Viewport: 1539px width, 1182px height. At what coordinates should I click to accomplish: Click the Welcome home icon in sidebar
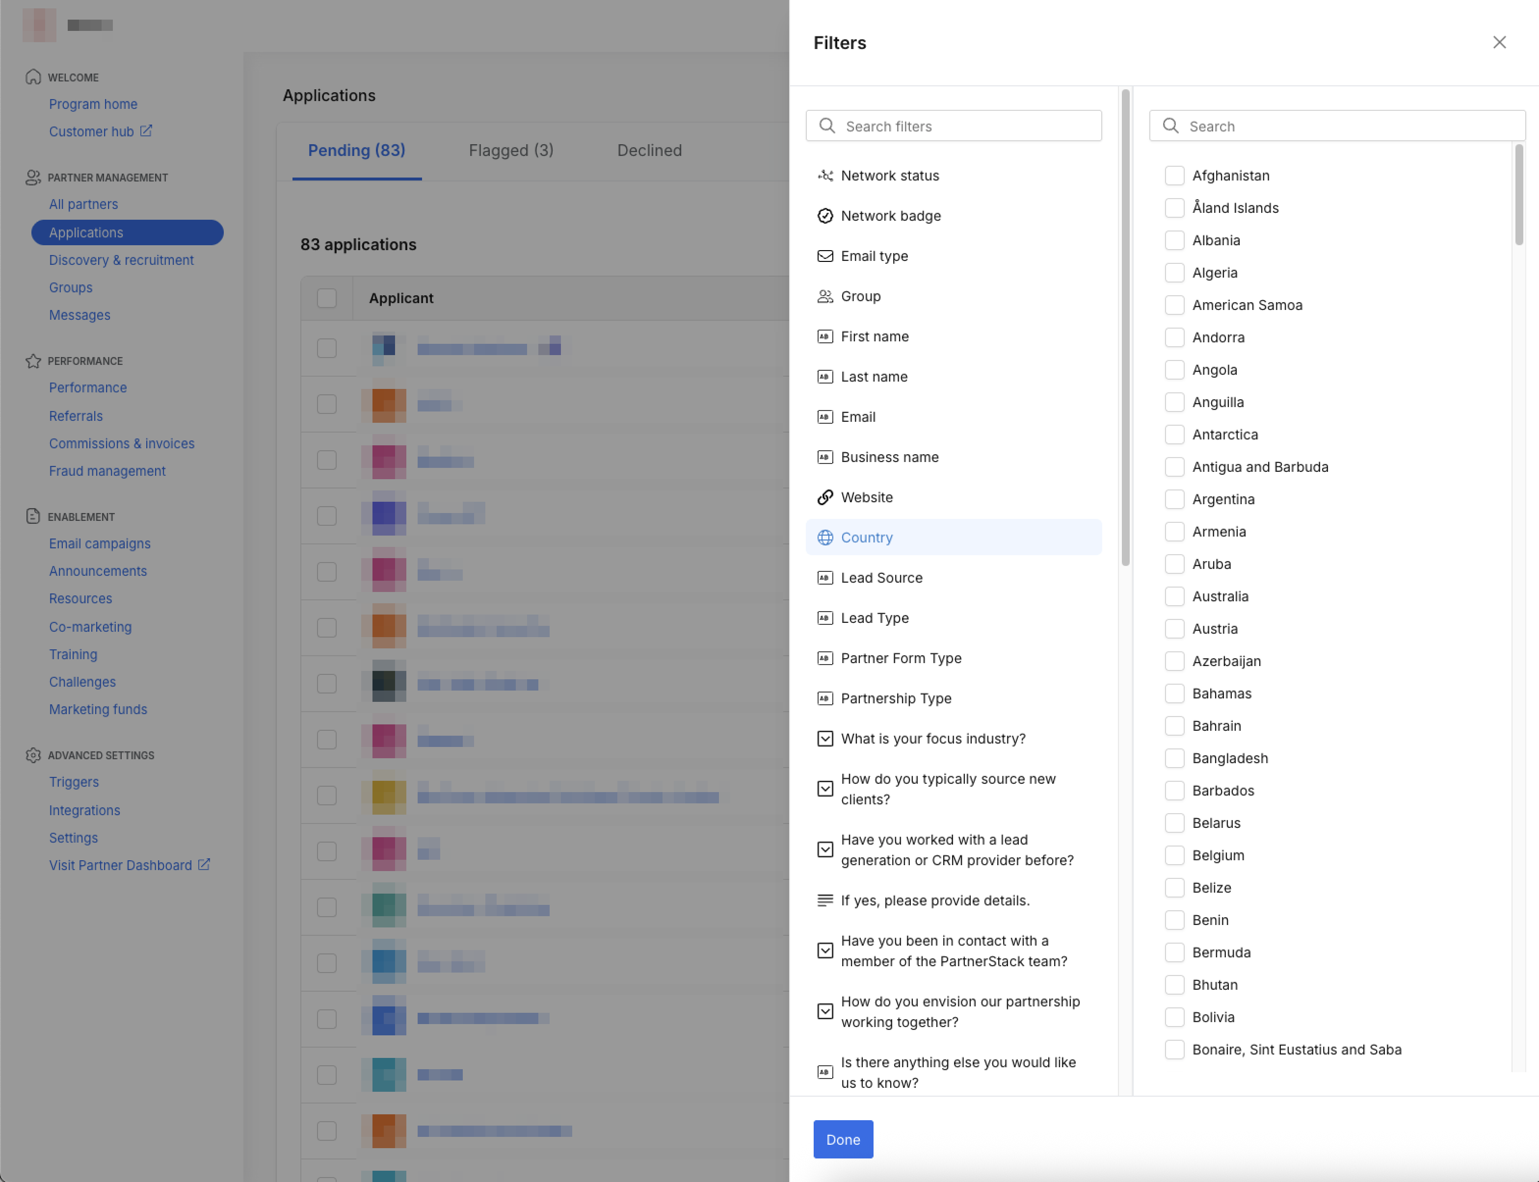[33, 77]
